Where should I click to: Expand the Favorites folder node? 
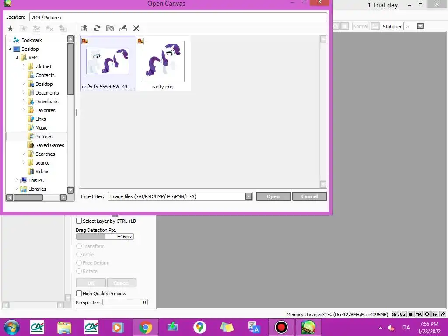pos(24,110)
